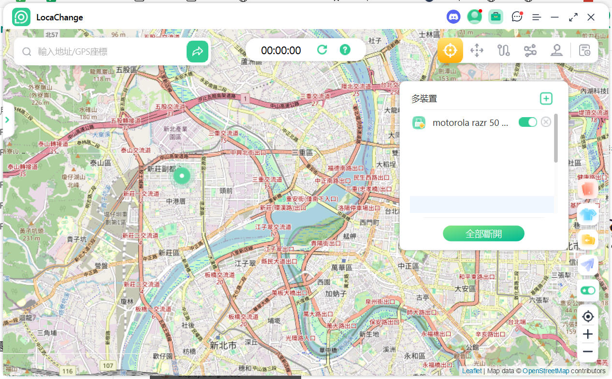This screenshot has height=379, width=612.
Task: Zoom in on the map
Action: click(588, 334)
